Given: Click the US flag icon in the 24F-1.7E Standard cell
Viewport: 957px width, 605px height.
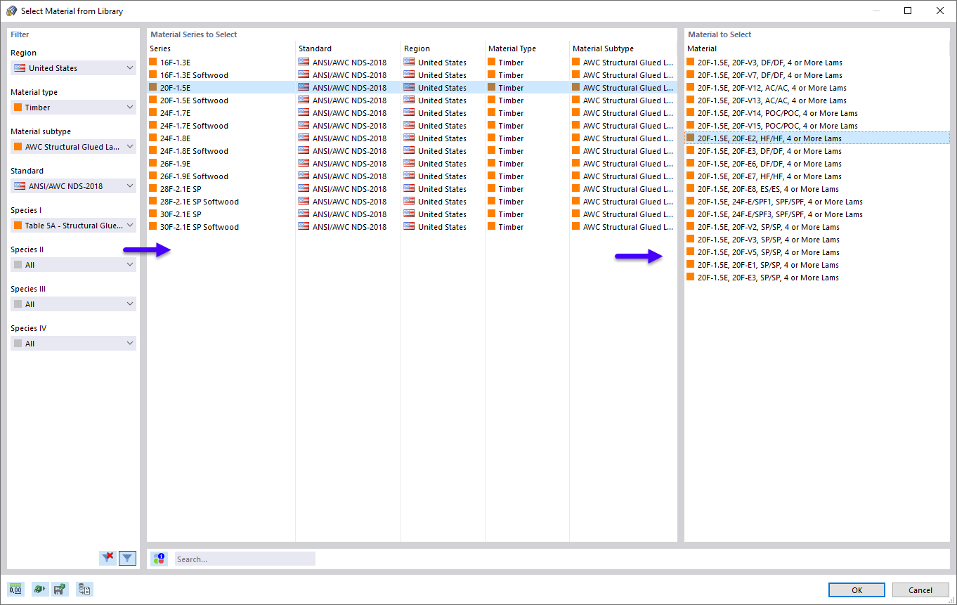Looking at the screenshot, I should (x=304, y=113).
